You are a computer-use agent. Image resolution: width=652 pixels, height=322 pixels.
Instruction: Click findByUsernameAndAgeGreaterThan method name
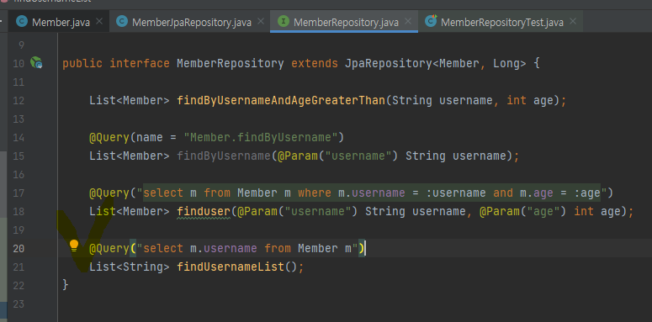coord(281,101)
